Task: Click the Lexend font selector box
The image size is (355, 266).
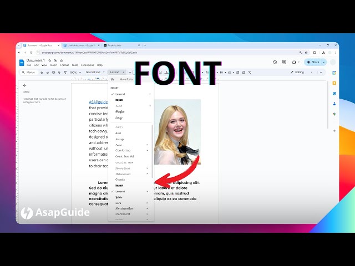Action: click(117, 72)
